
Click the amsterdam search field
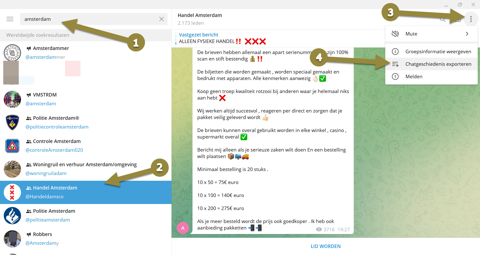coord(94,19)
